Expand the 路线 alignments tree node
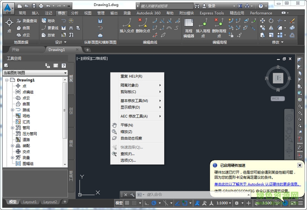The image size is (307, 210). (x=12, y=110)
